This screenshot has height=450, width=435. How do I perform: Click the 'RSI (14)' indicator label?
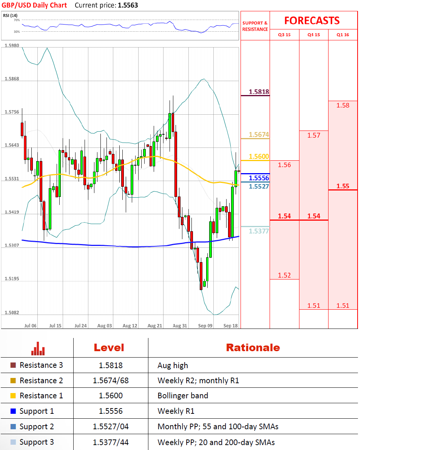point(10,15)
